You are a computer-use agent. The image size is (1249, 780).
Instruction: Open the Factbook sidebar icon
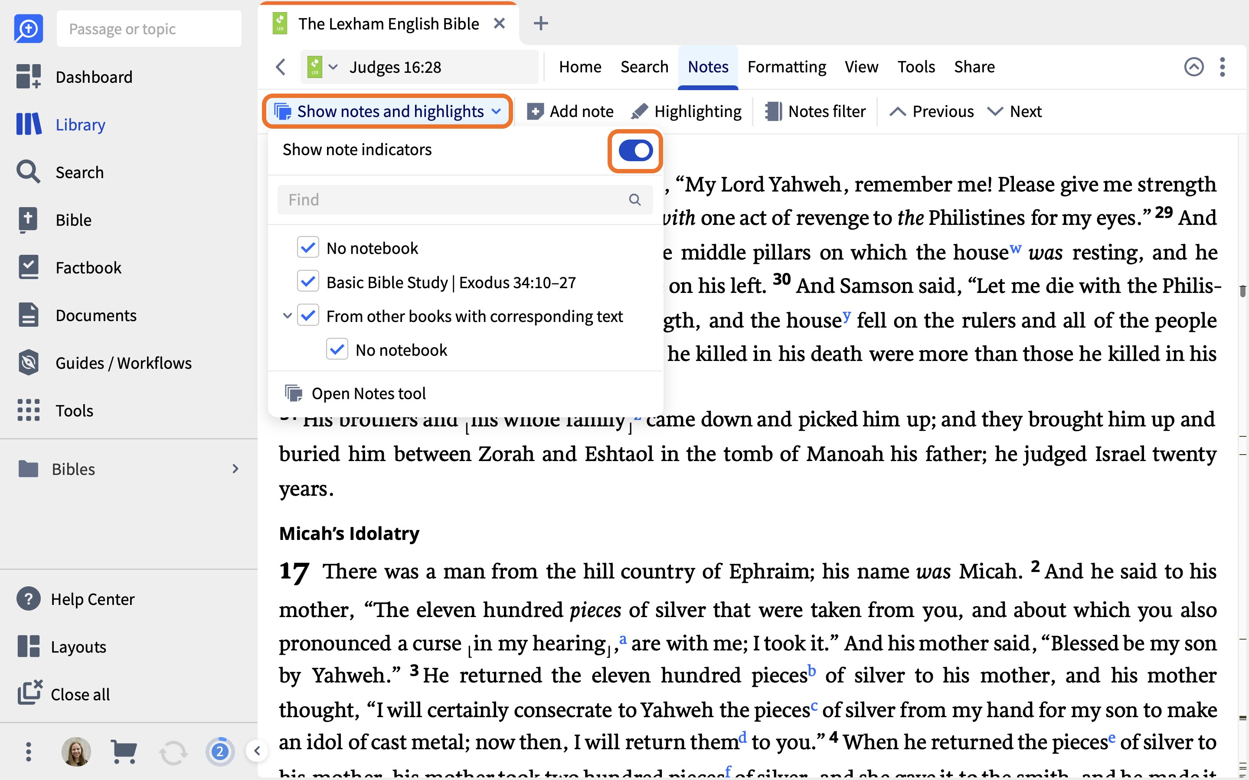pyautogui.click(x=28, y=267)
